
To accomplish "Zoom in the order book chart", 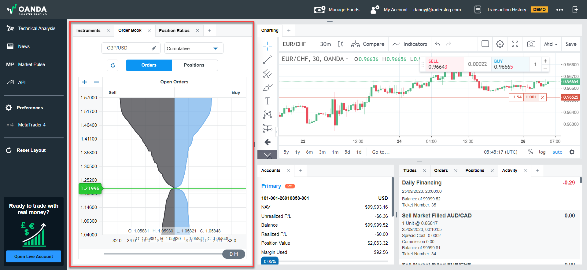I will point(85,82).
